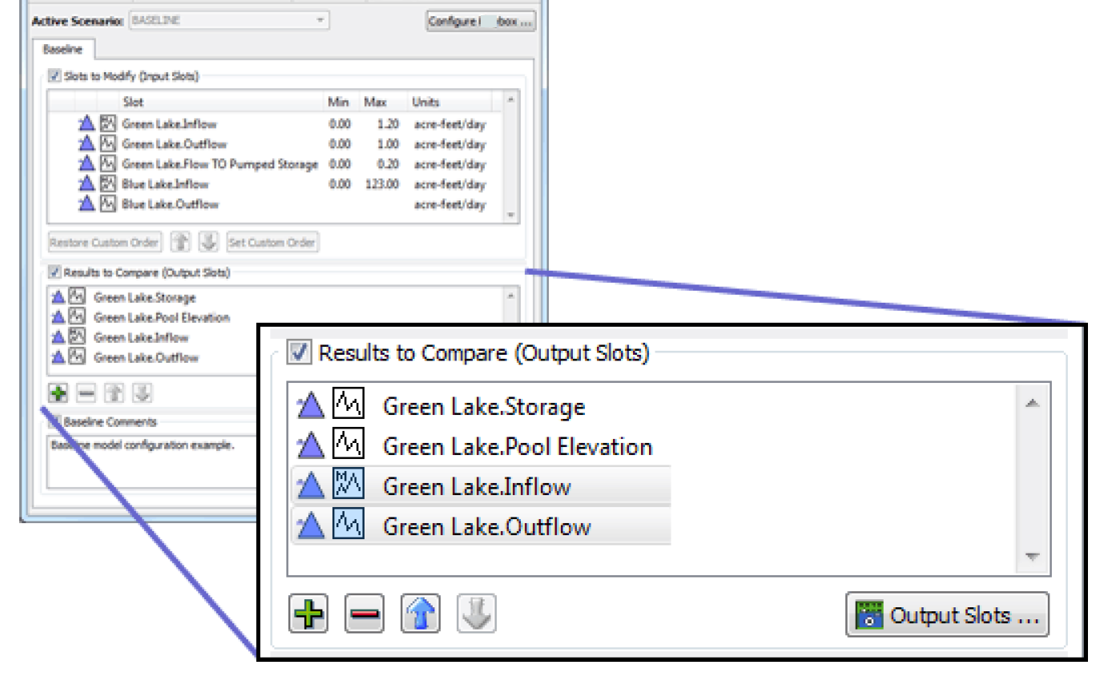
Task: Select Green Lake.Inflow in zoomed output list
Action: tap(477, 486)
